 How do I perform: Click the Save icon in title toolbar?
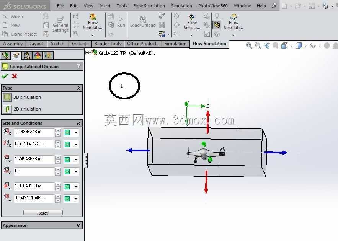(x=312, y=6)
